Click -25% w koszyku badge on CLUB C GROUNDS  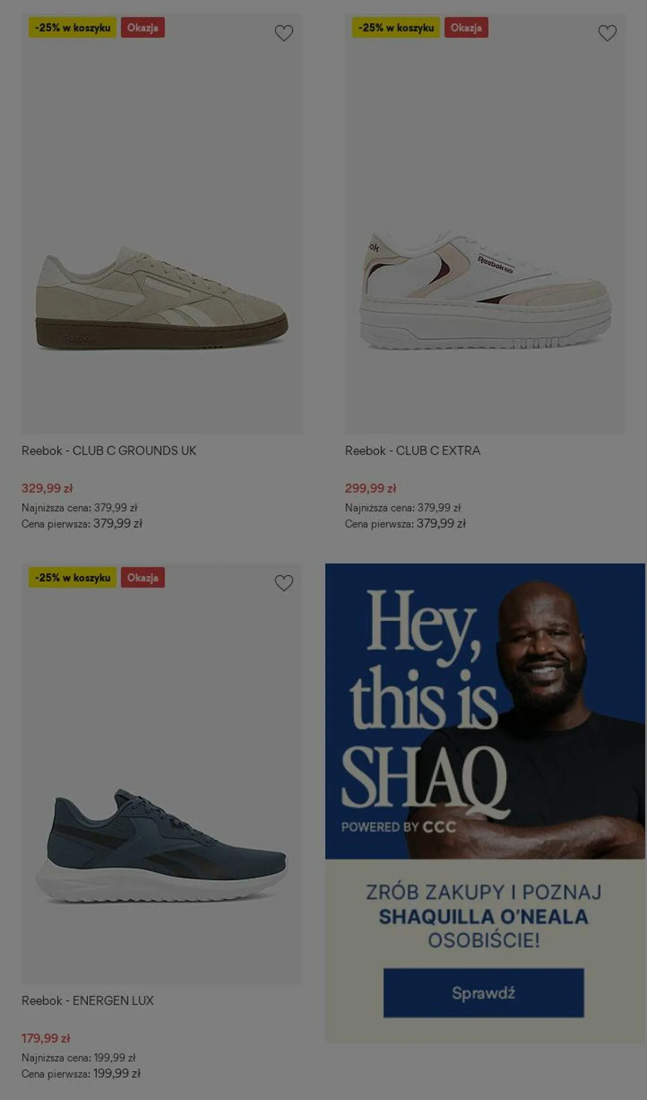pos(72,27)
